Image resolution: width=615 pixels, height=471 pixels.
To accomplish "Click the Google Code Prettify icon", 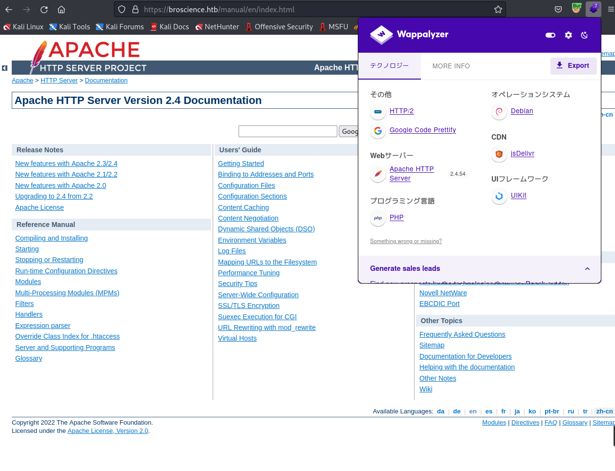I will 378,131.
